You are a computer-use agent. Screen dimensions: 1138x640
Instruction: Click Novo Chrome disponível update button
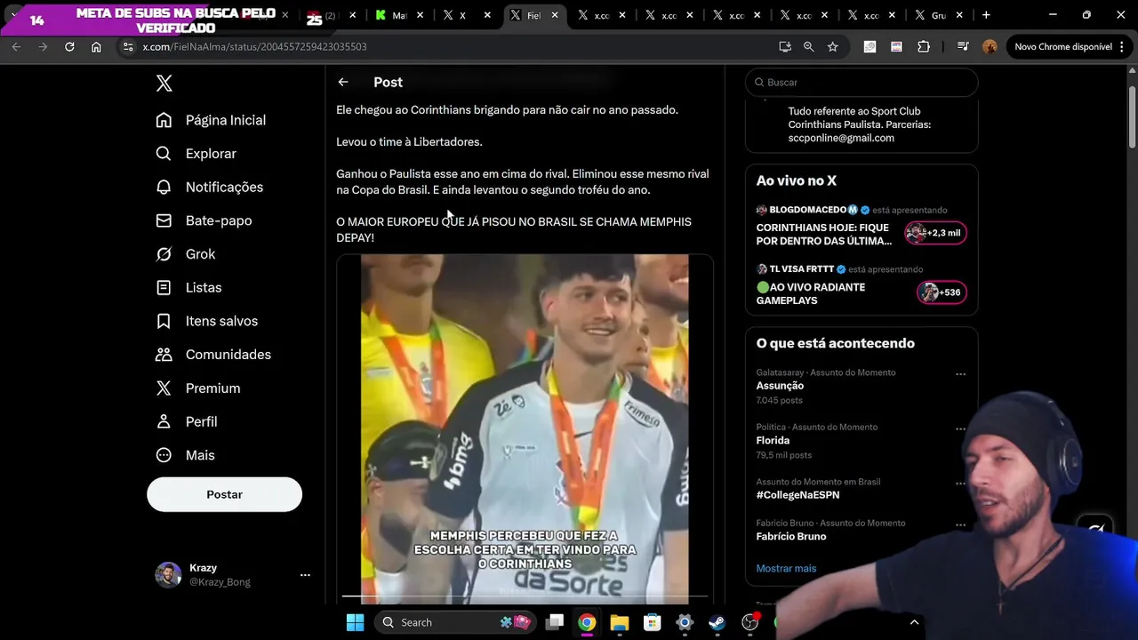click(x=1063, y=46)
